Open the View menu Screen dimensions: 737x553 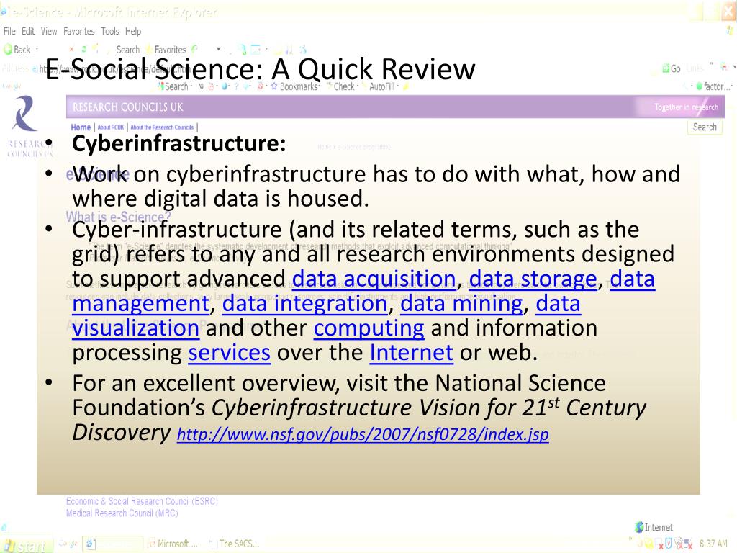pyautogui.click(x=49, y=31)
